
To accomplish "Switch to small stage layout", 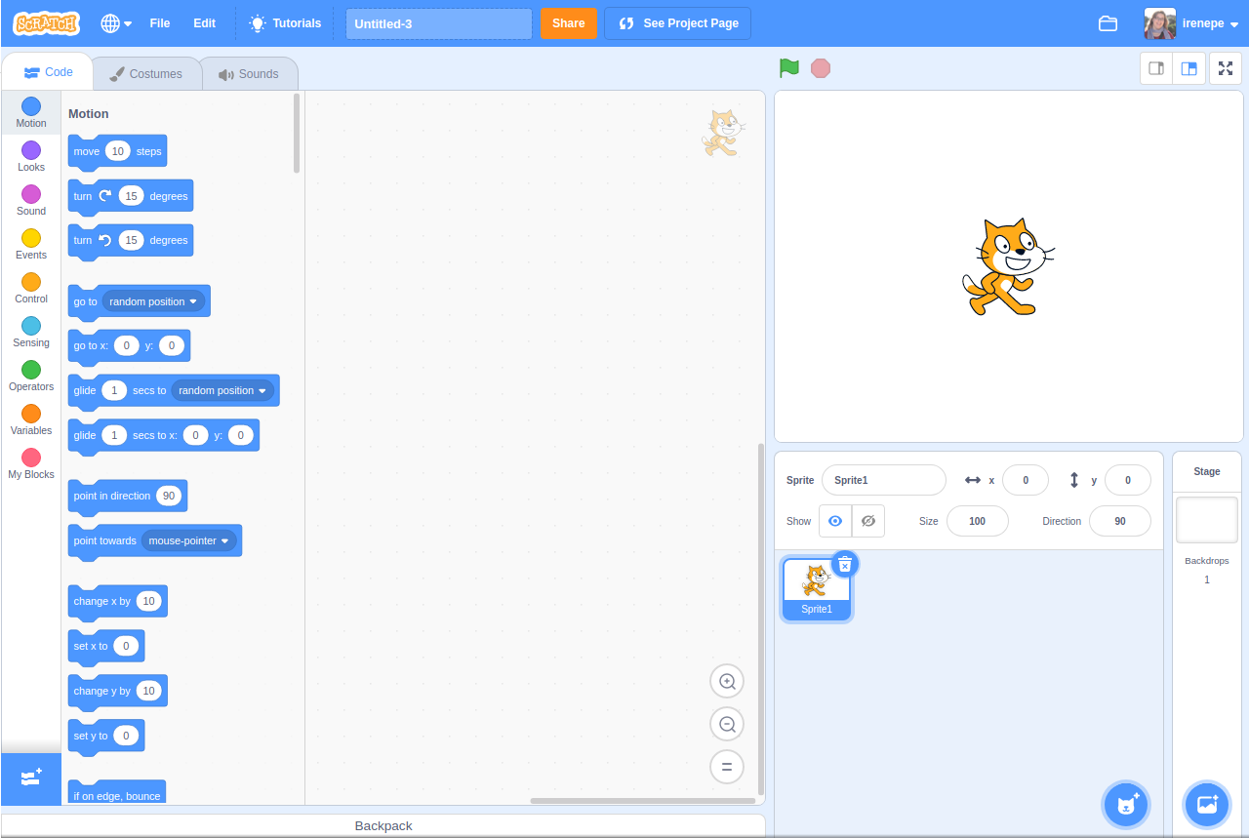I will coord(1156,68).
